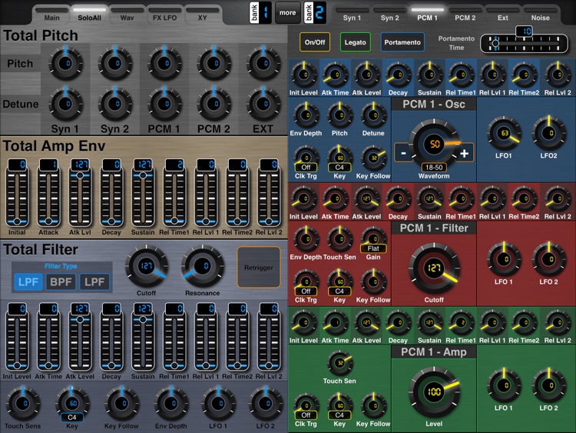
Task: Select the last LPF filter type
Action: pyautogui.click(x=94, y=281)
